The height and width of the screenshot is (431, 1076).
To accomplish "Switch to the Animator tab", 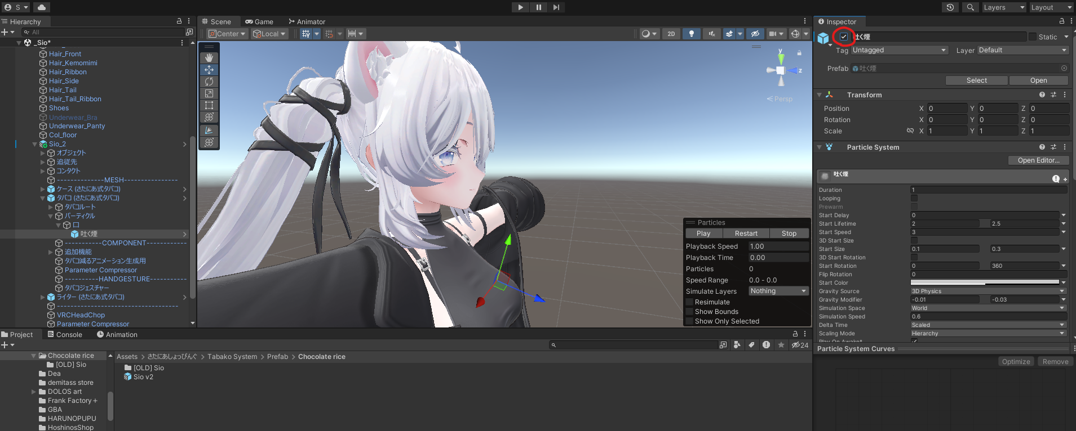I will click(307, 21).
